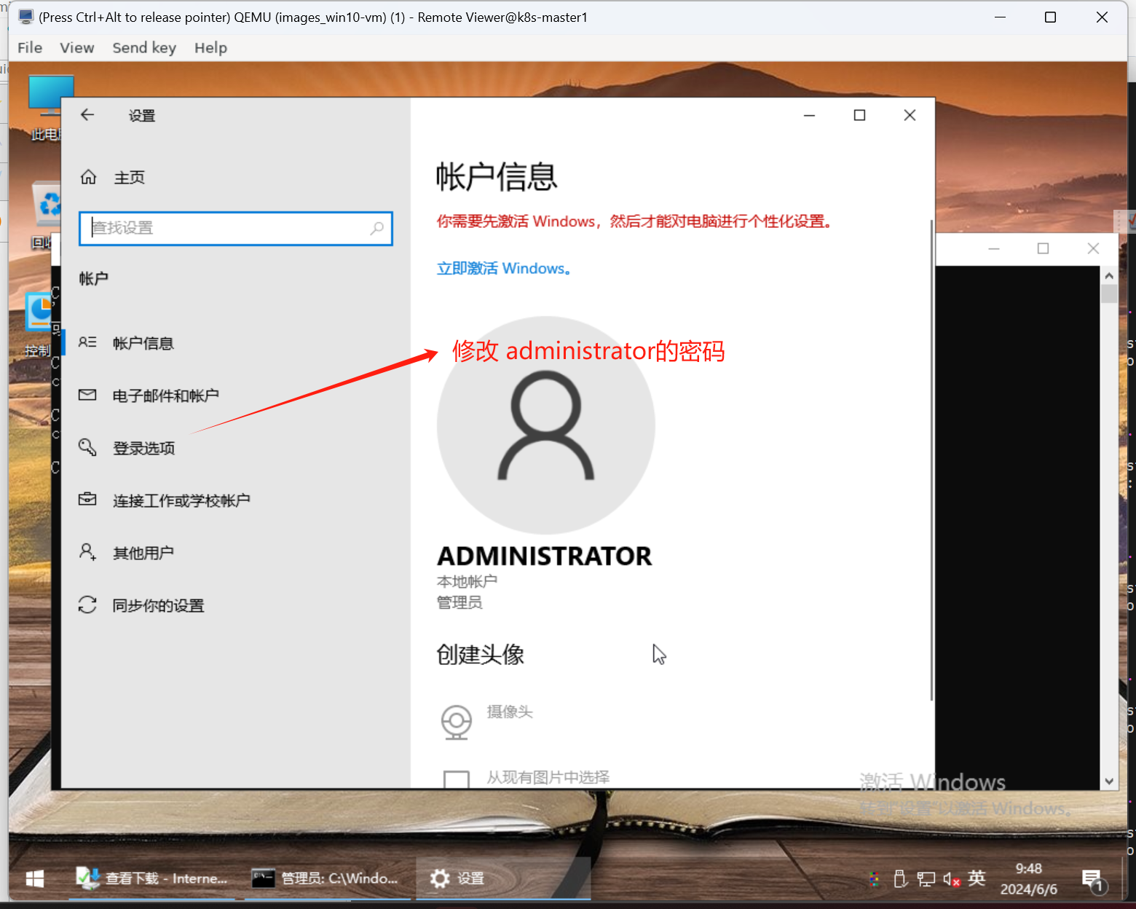
Task: Open the recycle bin desktop icon
Action: tap(47, 214)
